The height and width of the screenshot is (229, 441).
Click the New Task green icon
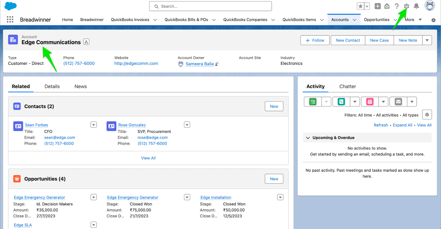tap(313, 102)
